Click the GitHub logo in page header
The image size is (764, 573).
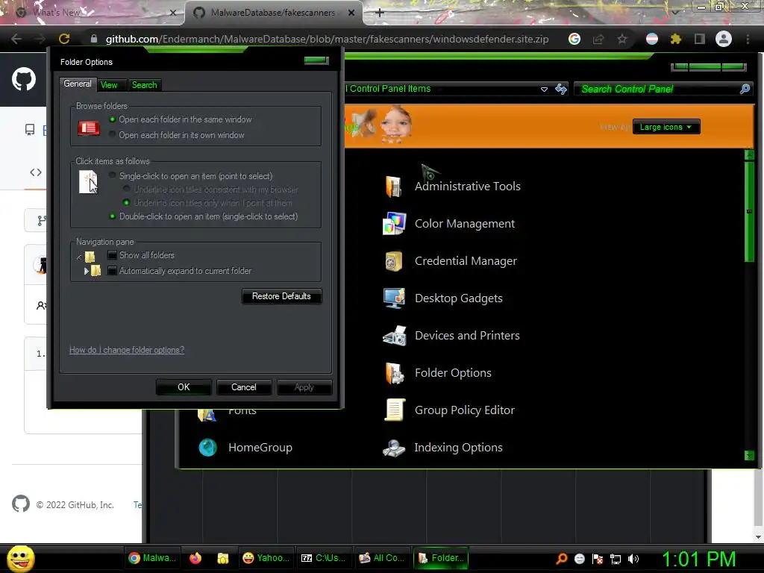[x=24, y=79]
